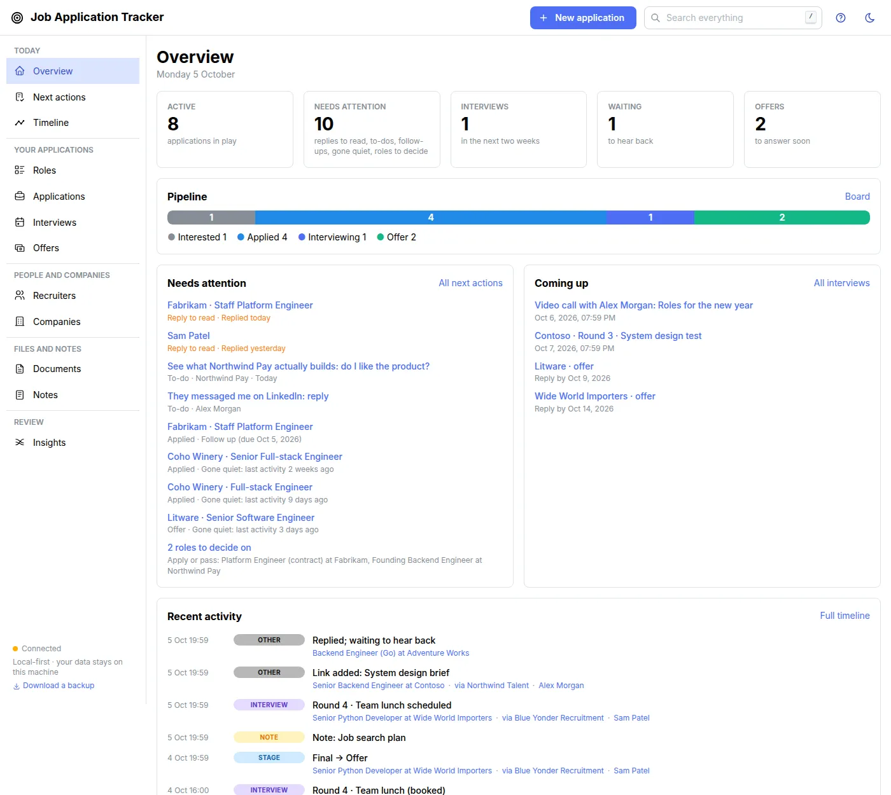Open 2 roles to decide on
The height and width of the screenshot is (795, 891).
[x=209, y=548]
